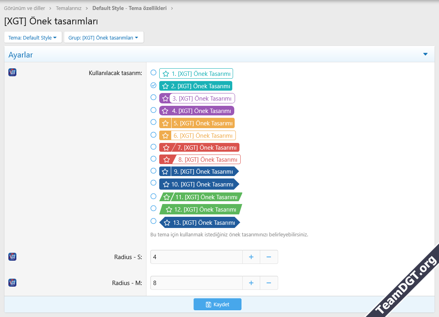Click the purple prefix design 4 badge

click(196, 111)
